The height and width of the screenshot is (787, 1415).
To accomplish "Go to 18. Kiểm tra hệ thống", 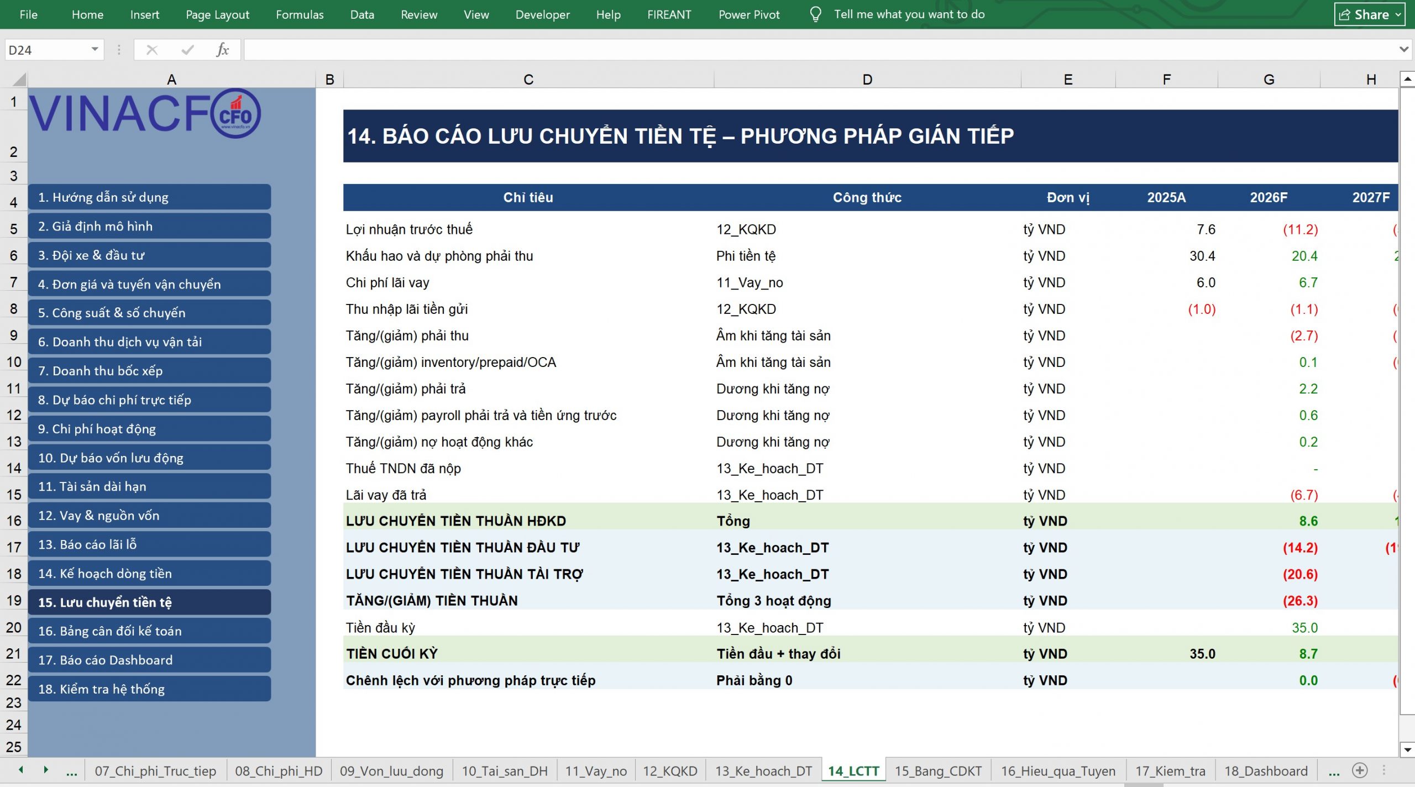I will pos(149,689).
